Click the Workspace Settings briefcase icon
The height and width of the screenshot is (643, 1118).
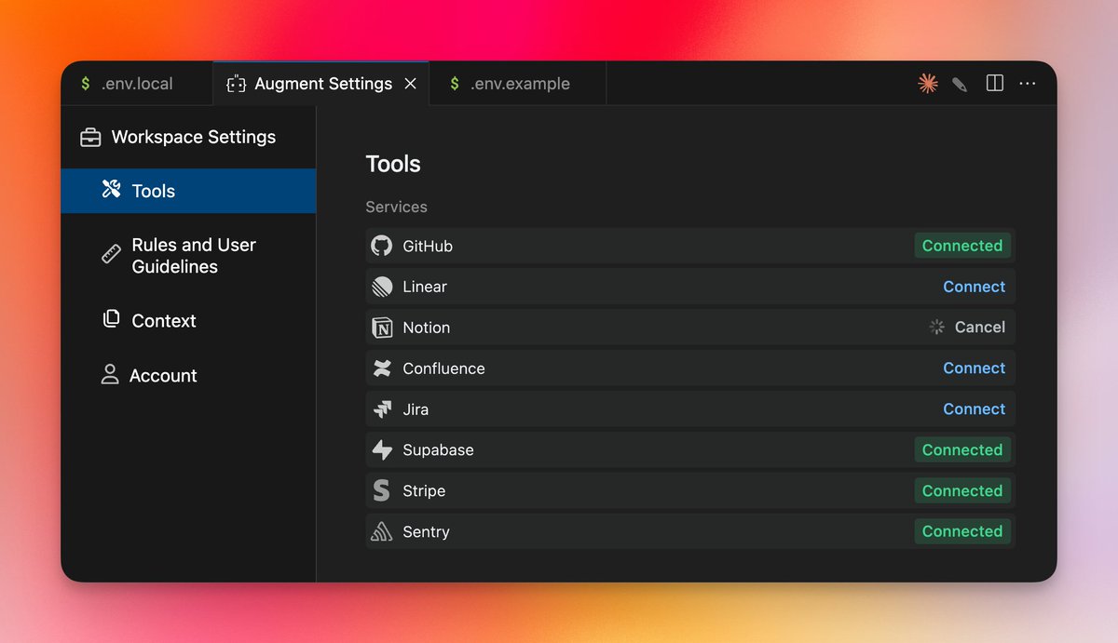point(90,138)
